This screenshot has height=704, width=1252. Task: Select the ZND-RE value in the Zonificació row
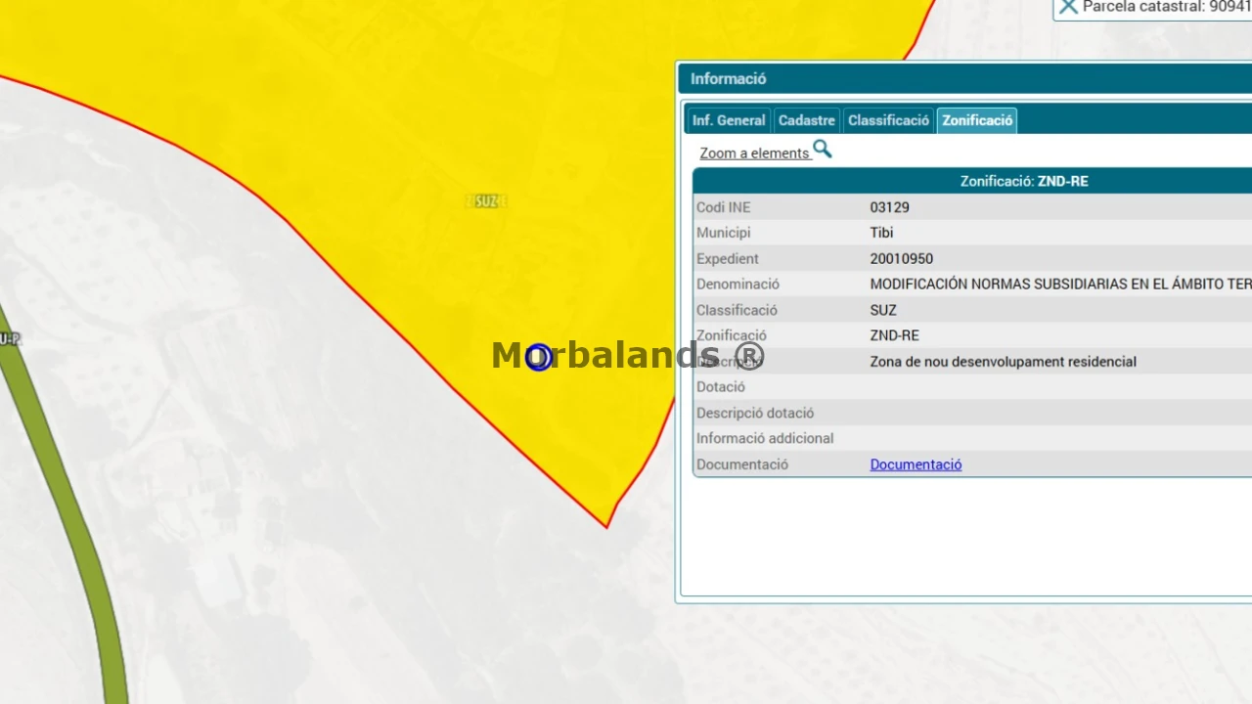(x=894, y=335)
